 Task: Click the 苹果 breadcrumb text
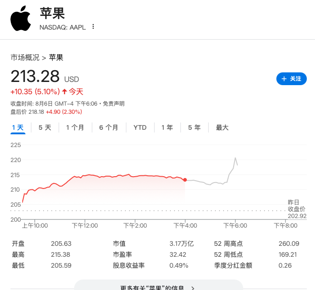[x=56, y=57]
